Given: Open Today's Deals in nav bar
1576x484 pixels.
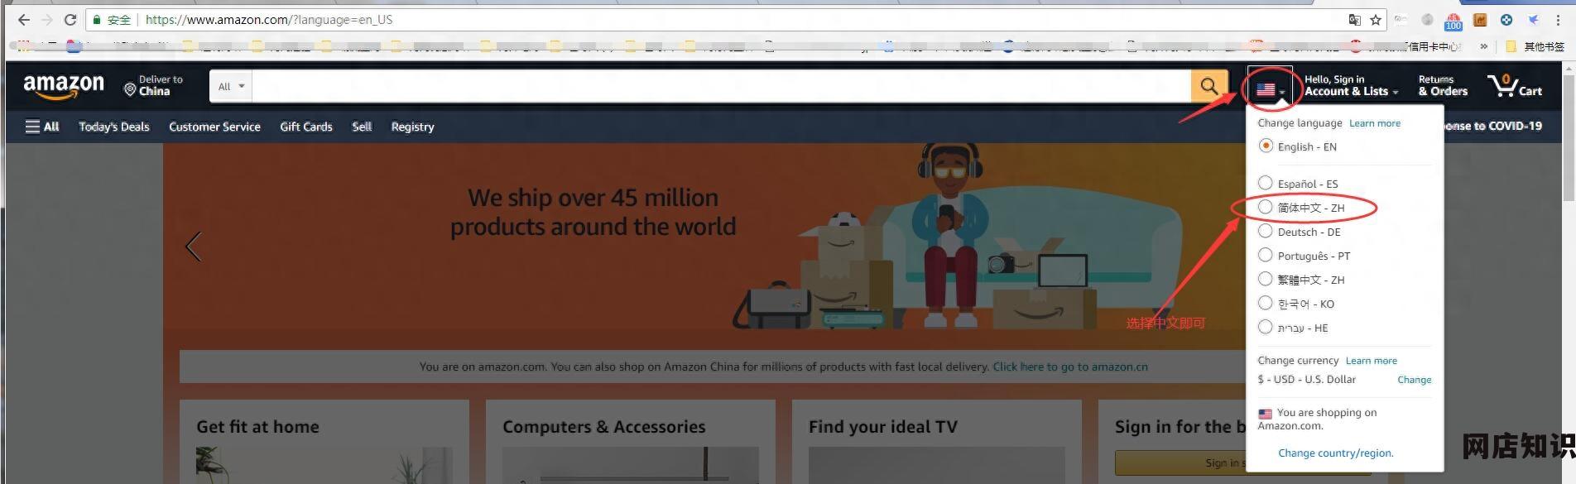Looking at the screenshot, I should (x=114, y=127).
